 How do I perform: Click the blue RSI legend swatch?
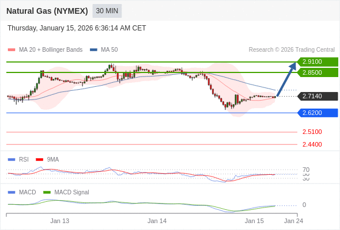[x=12, y=160]
